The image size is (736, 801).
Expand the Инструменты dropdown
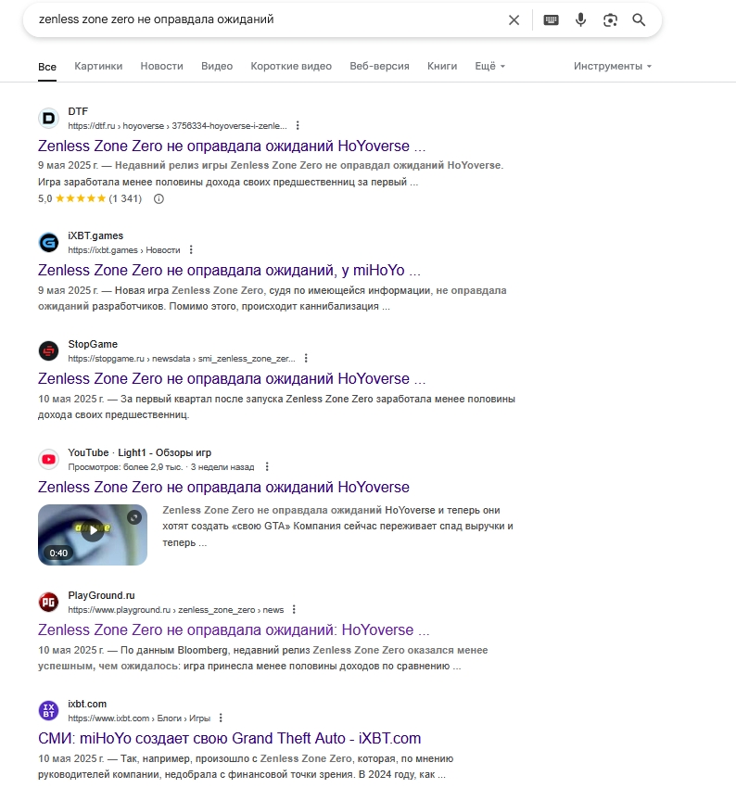coord(613,67)
